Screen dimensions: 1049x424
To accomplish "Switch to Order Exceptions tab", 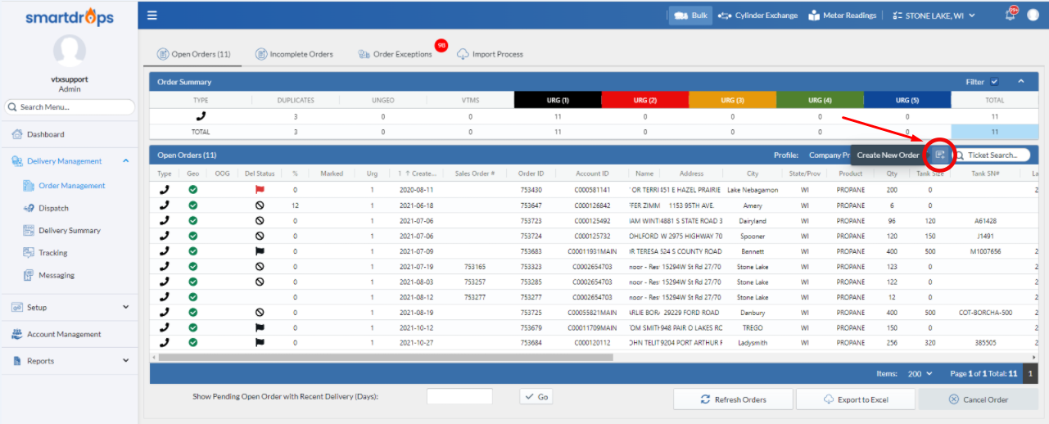I will [x=396, y=54].
